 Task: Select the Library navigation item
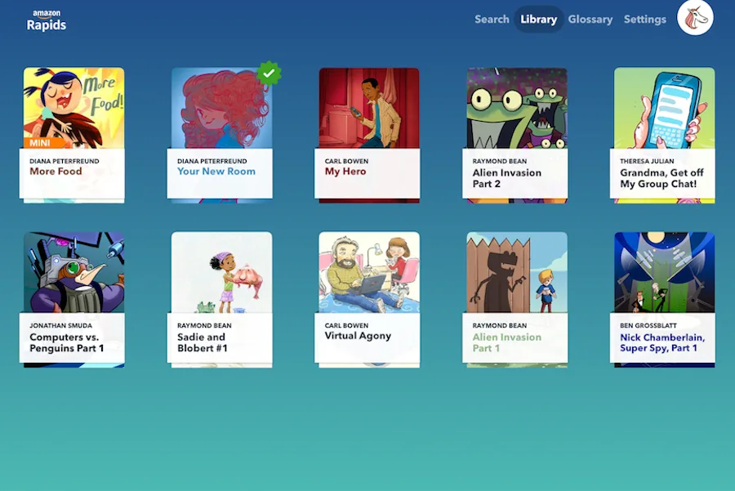538,19
